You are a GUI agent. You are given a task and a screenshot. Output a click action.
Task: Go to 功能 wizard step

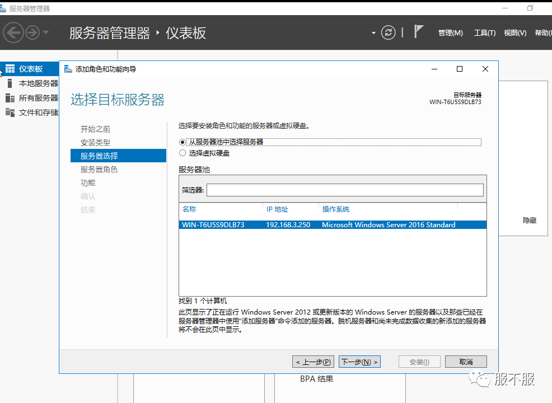[88, 182]
